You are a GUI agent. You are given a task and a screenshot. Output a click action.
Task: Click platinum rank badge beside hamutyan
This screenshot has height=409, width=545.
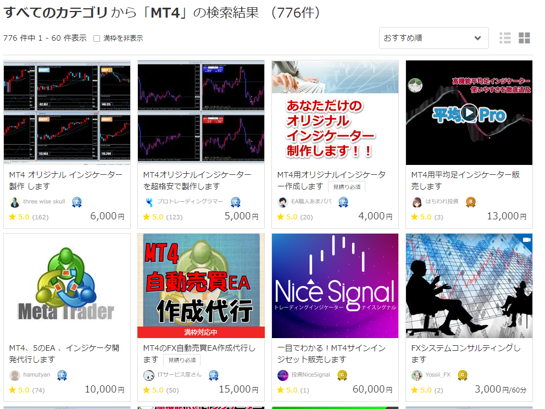click(62, 375)
